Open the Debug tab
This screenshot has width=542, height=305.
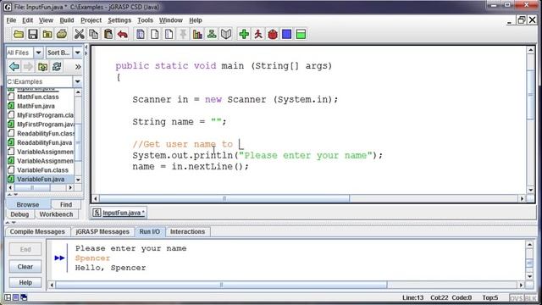[19, 214]
